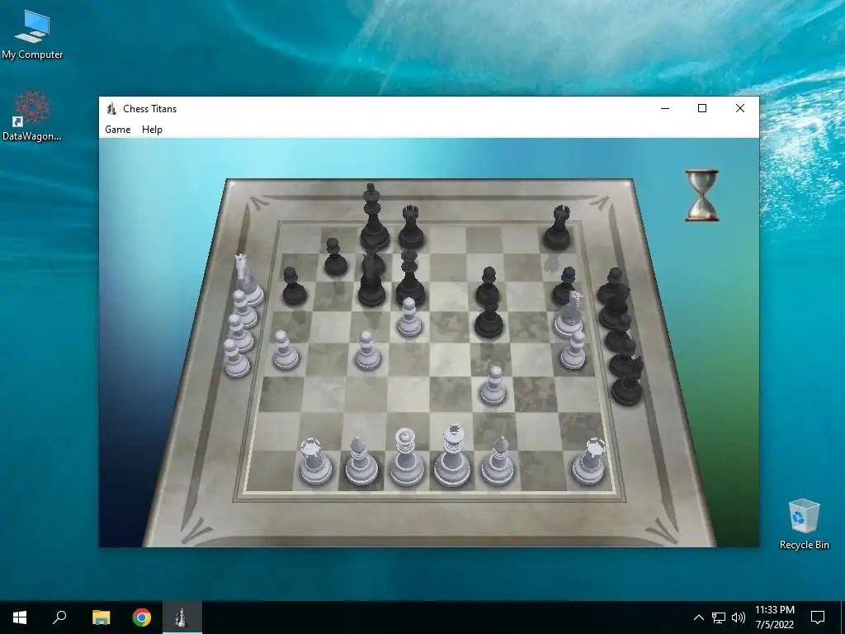Open the notification center icon
The height and width of the screenshot is (634, 845).
[818, 617]
